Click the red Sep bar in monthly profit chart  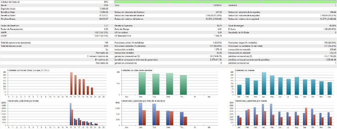tap(306, 116)
